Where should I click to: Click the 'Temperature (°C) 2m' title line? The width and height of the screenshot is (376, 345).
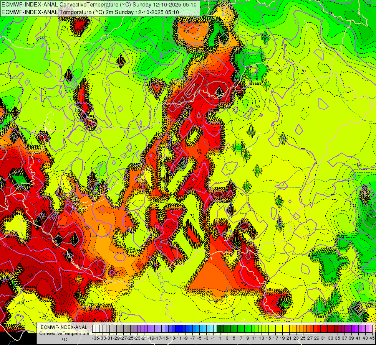click(x=90, y=12)
